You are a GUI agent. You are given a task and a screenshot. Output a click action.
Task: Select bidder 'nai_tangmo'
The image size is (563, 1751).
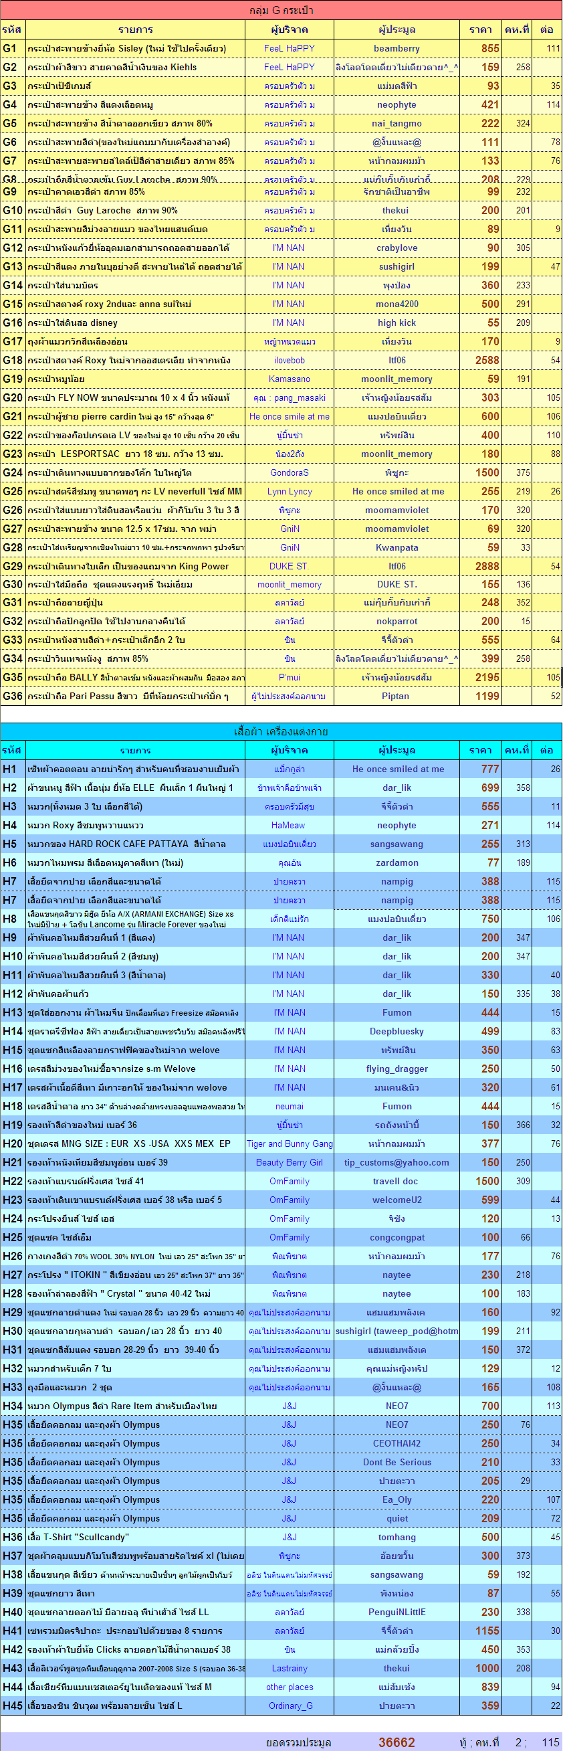pyautogui.click(x=397, y=124)
